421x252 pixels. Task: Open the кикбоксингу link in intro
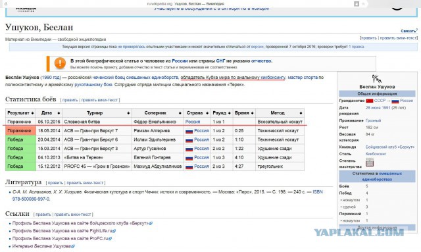click(273, 78)
